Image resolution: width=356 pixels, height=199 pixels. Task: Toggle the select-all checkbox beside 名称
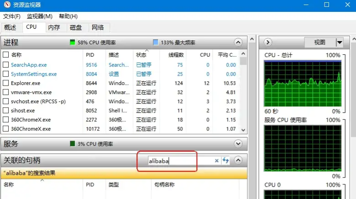tap(5, 54)
